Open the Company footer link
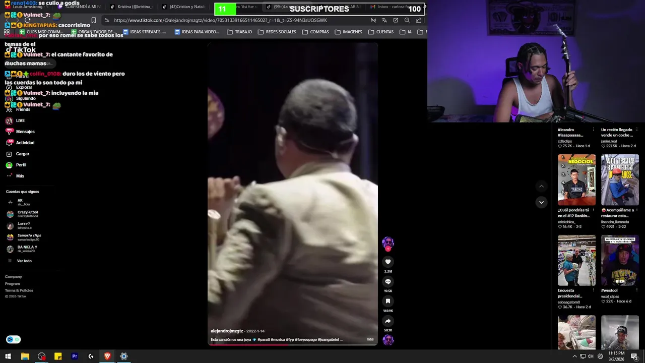This screenshot has width=645, height=363. tap(14, 277)
